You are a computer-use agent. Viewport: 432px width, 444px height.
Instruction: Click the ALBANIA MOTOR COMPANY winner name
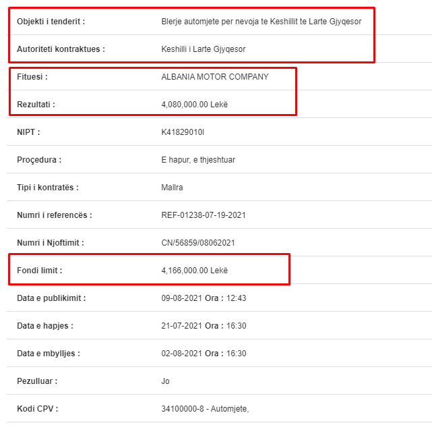point(215,77)
